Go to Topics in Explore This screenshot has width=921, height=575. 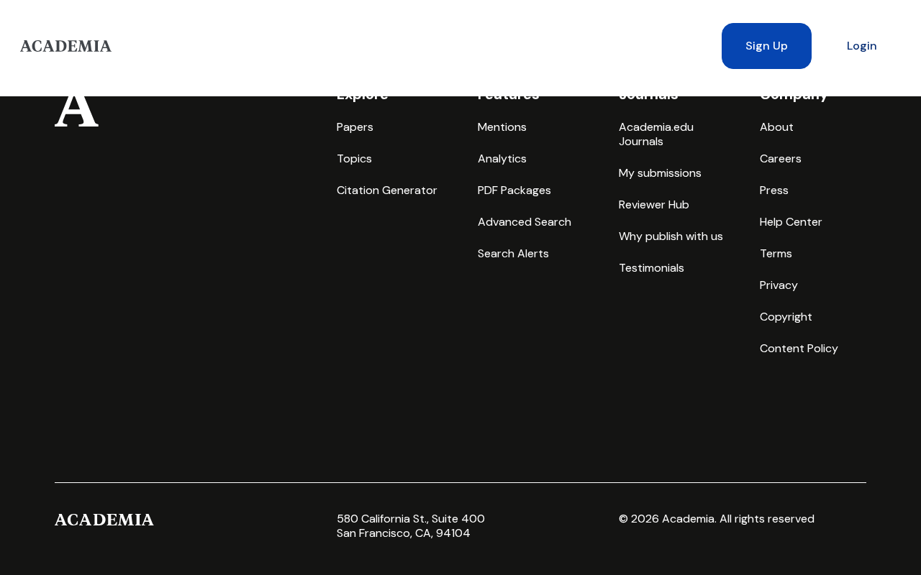(354, 159)
